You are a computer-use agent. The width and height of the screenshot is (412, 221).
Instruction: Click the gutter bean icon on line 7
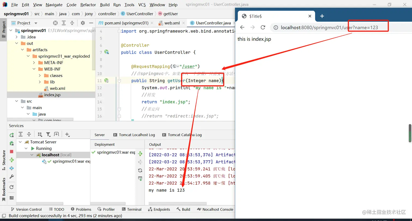107,52
